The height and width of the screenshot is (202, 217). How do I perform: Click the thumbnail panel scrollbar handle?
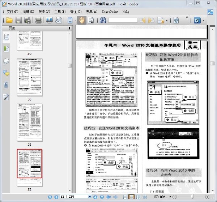(69, 65)
